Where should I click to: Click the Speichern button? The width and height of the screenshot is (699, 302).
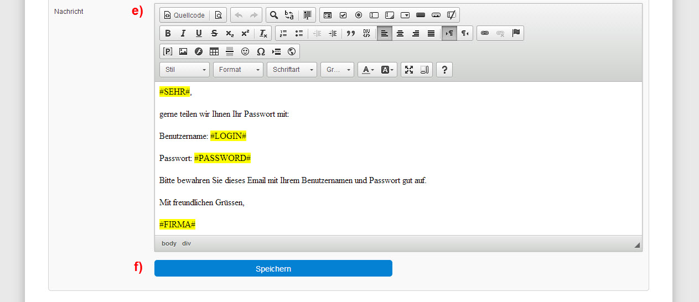pyautogui.click(x=273, y=268)
